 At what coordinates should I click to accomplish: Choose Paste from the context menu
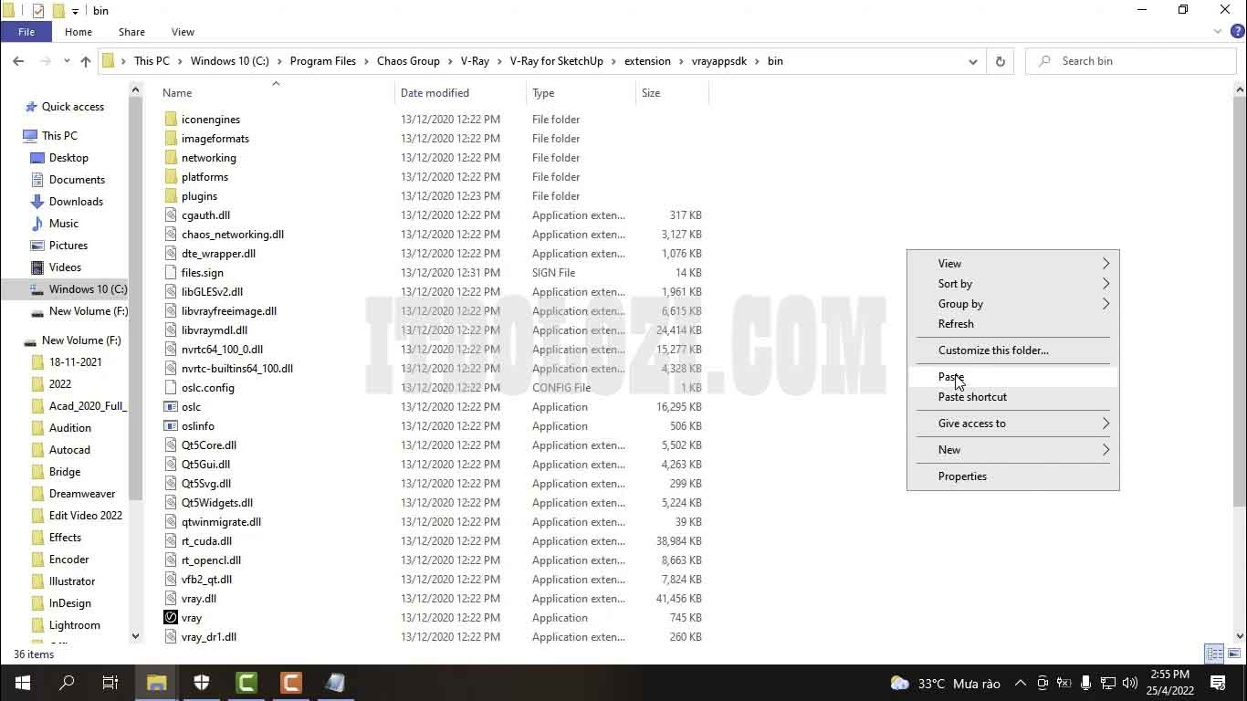pyautogui.click(x=951, y=377)
